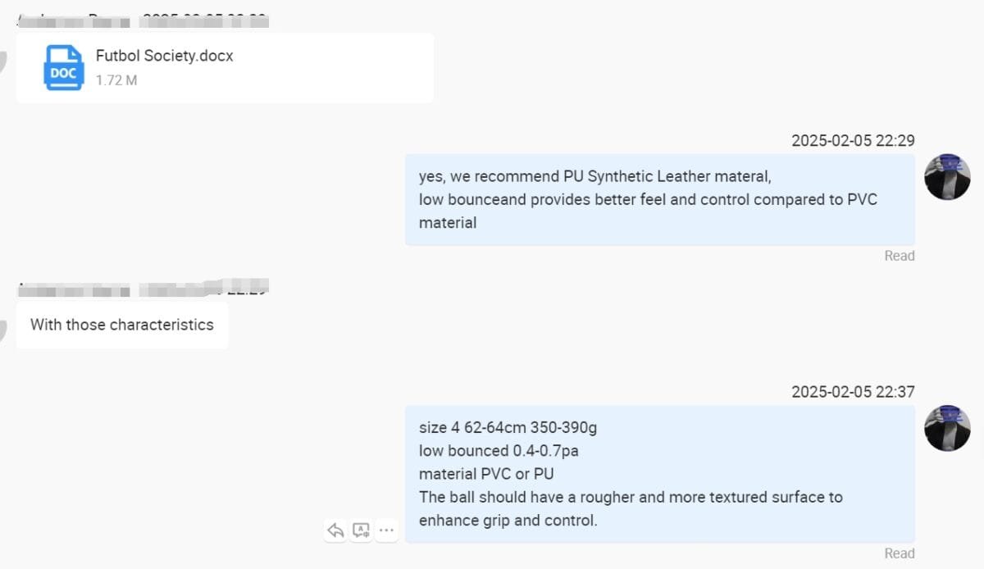Click the 2025-02-05 22:37 timestamp
984x569 pixels.
[853, 392]
